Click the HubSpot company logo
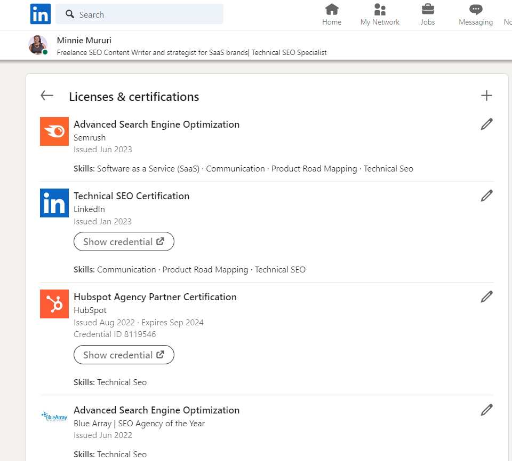 pos(54,304)
